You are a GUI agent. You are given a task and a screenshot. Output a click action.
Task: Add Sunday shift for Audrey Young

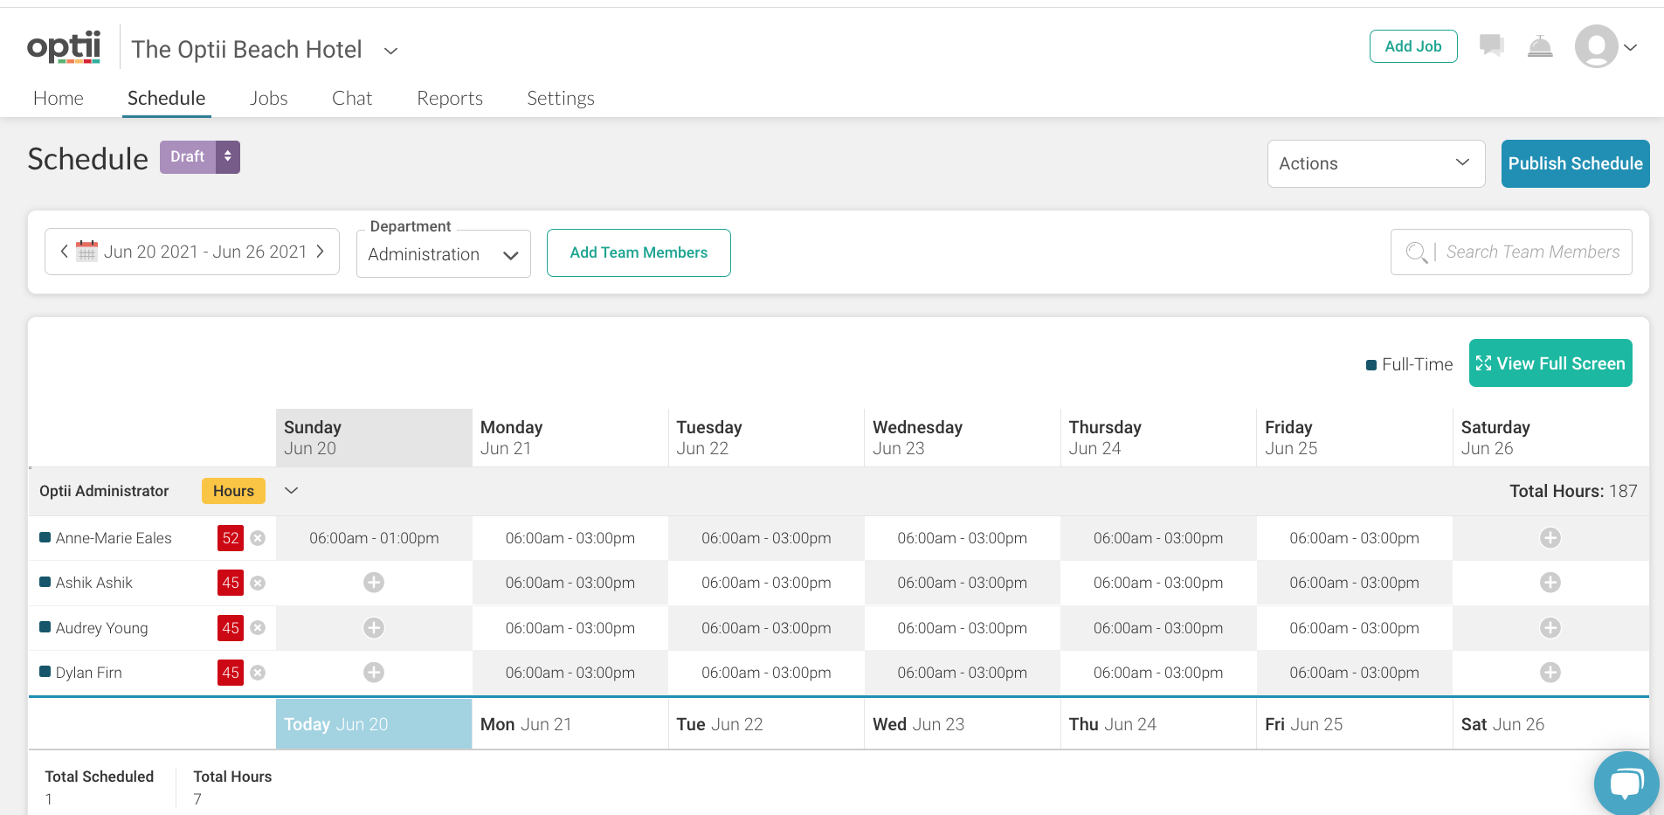pyautogui.click(x=374, y=628)
